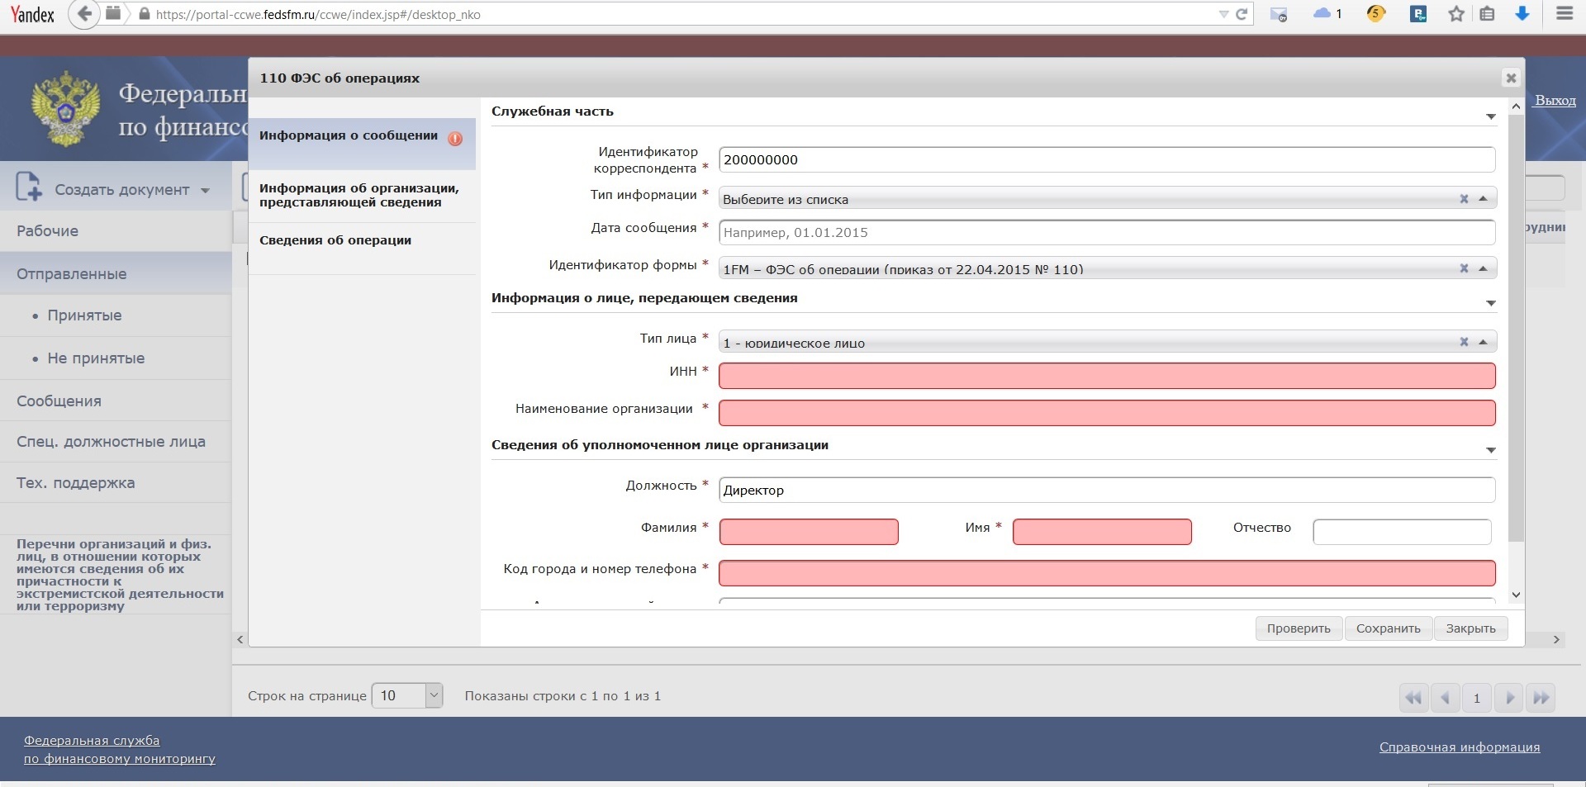Go to the last page of results
Viewport: 1586px width, 787px height.
(1541, 698)
